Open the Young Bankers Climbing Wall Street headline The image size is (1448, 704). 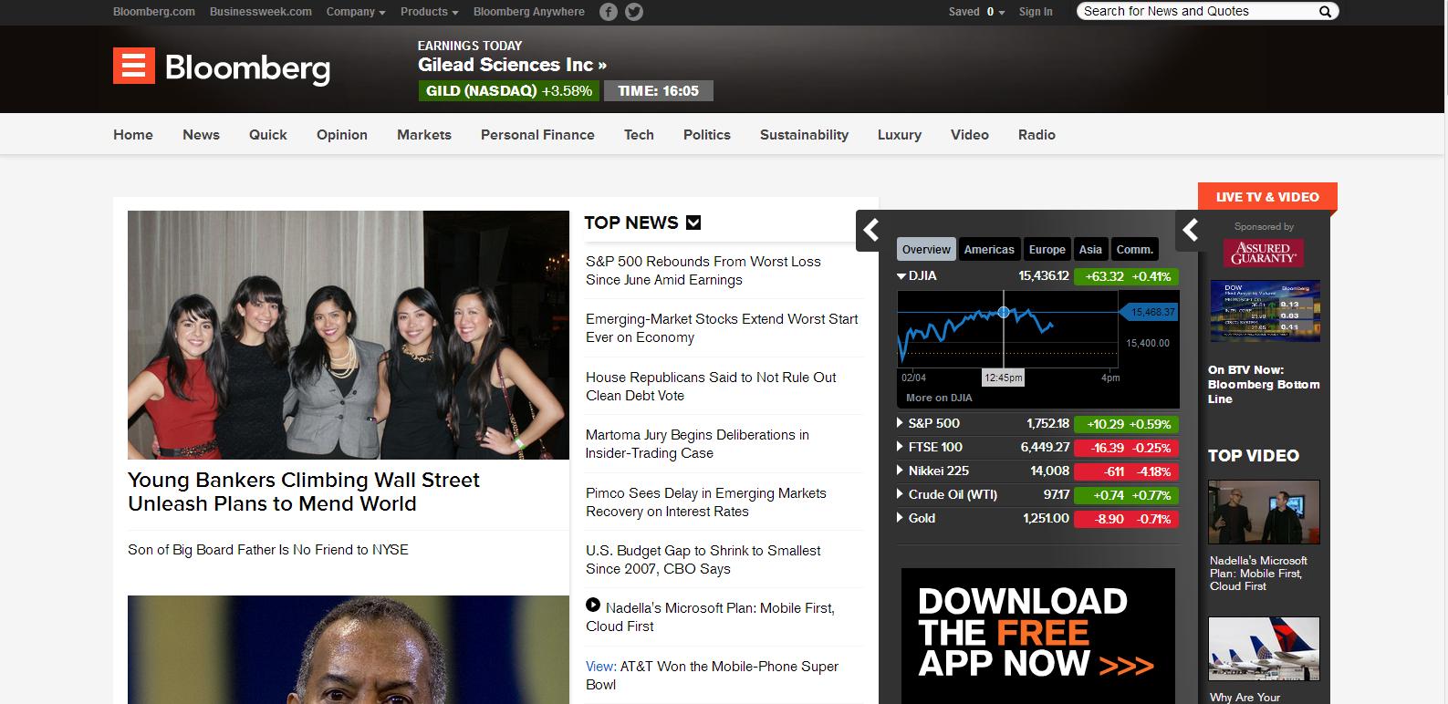click(304, 492)
